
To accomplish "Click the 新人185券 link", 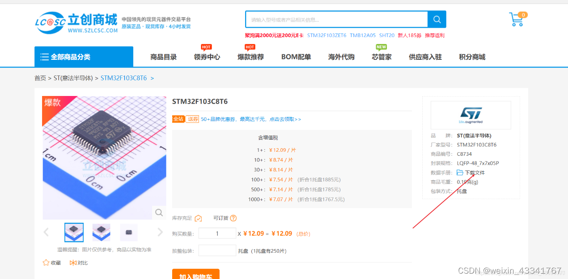I will (x=410, y=35).
